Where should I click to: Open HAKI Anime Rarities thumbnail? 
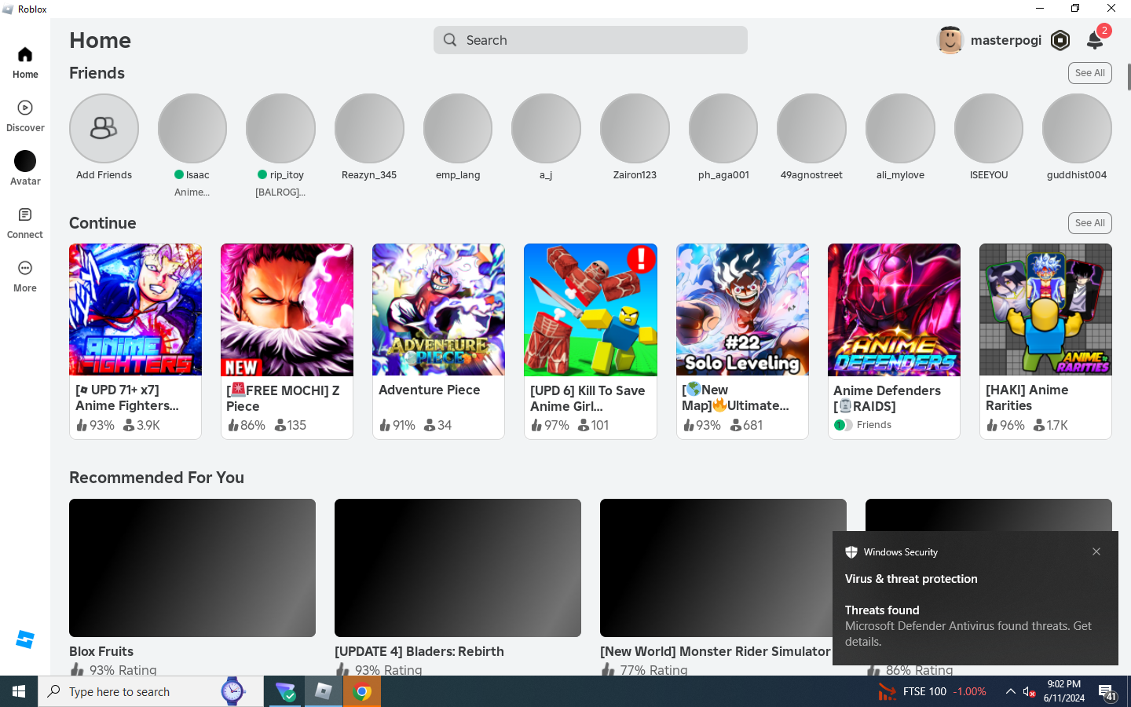coord(1045,310)
